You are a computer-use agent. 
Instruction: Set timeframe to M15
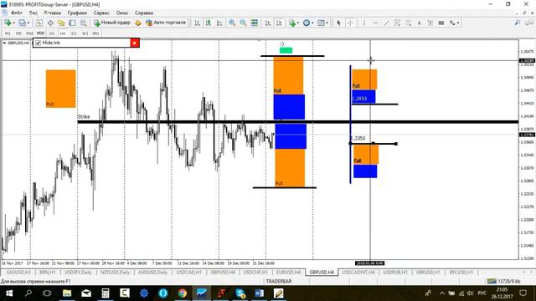(30, 33)
